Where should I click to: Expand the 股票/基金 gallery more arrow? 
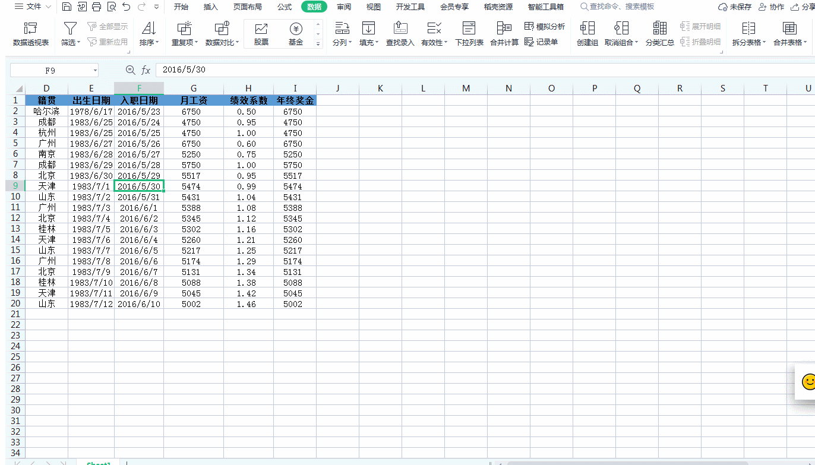pos(318,44)
